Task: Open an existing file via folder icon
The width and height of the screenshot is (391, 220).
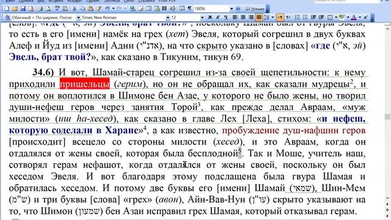Action: [15, 9]
